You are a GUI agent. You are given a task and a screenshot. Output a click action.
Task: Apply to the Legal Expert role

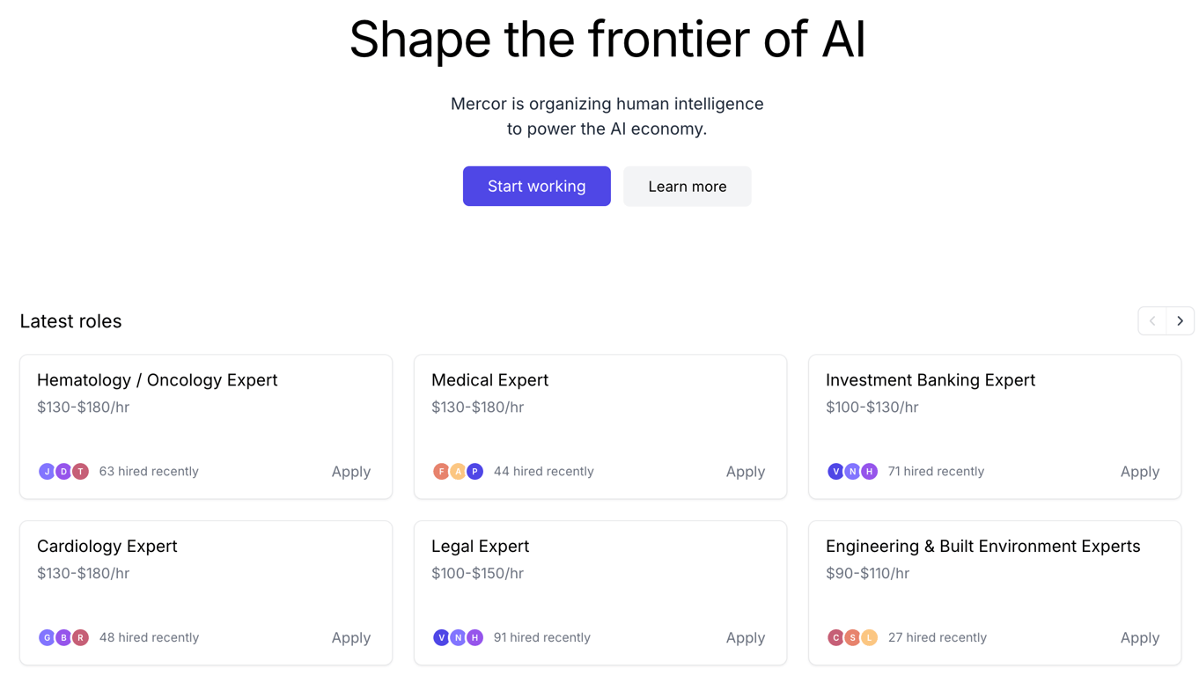[745, 637]
